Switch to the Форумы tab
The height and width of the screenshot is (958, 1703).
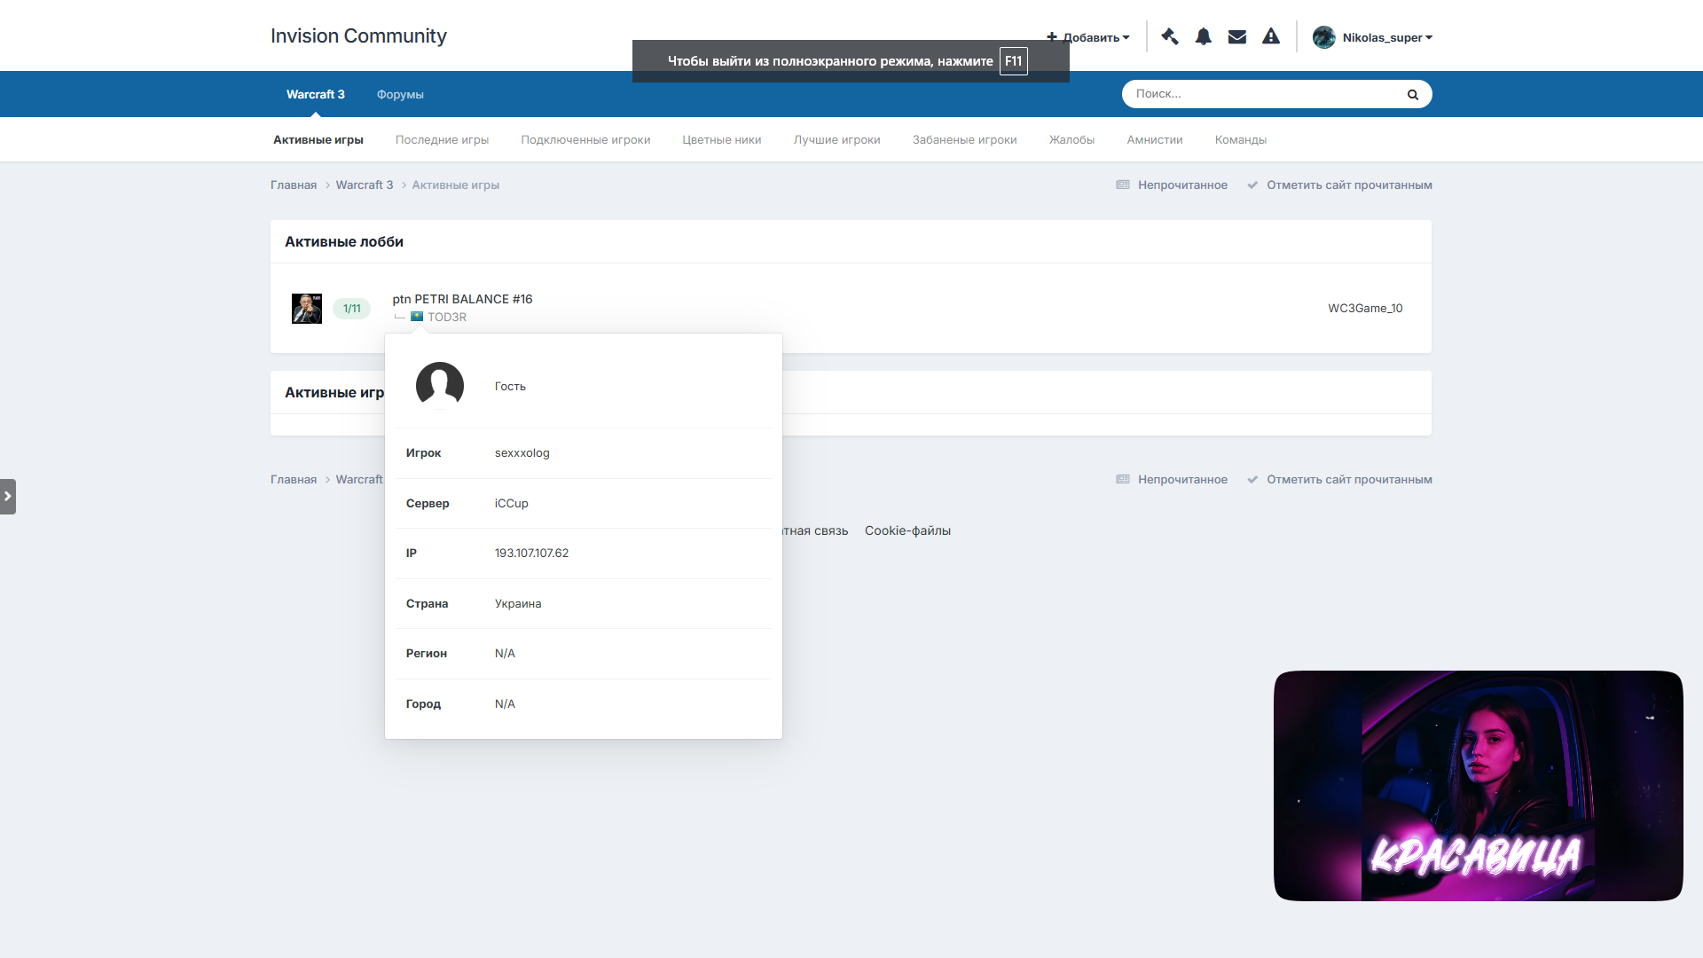click(400, 95)
